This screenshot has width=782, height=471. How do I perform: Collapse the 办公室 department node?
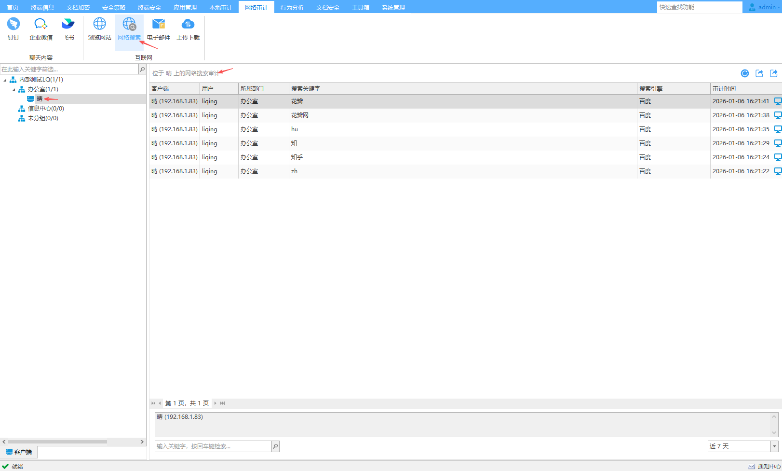(x=13, y=90)
